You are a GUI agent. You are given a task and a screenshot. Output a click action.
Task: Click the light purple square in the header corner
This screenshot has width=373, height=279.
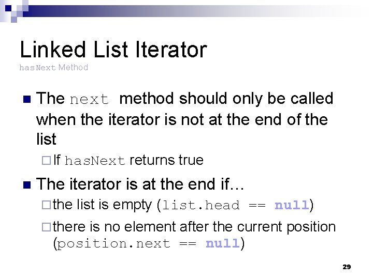(x=14, y=20)
